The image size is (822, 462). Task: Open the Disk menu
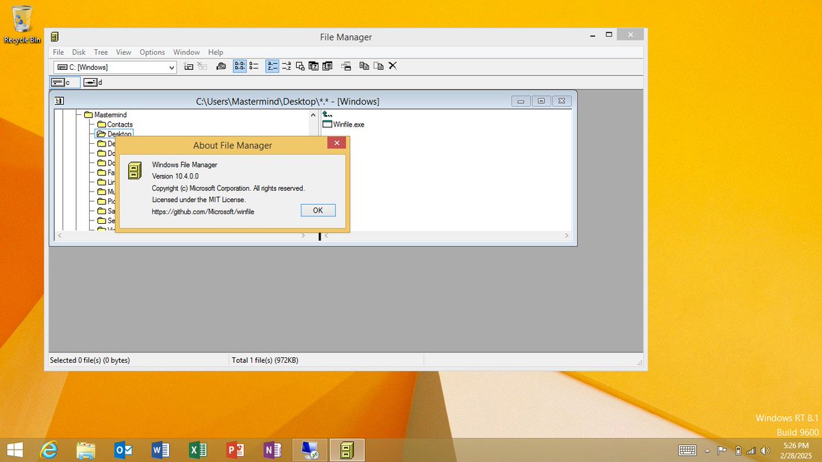point(79,52)
